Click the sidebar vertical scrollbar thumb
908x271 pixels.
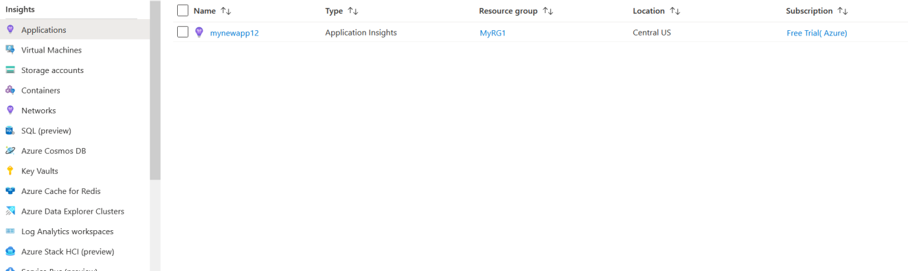[155, 90]
